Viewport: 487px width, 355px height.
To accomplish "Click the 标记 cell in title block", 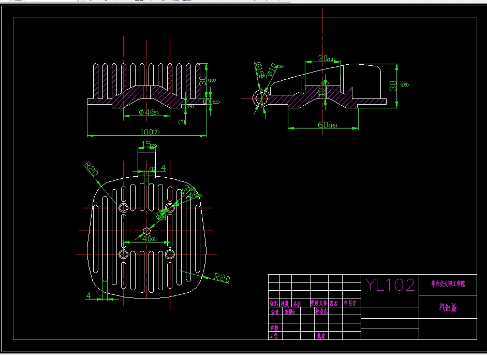I will click(x=274, y=303).
